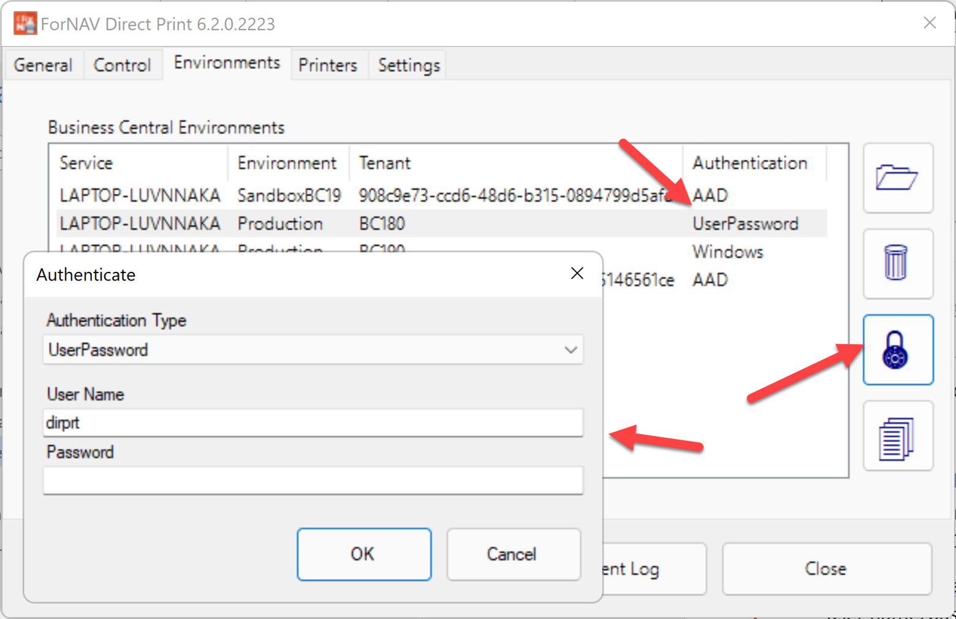The width and height of the screenshot is (956, 619).
Task: Click the 908c9e73 tenant ID cell
Action: [515, 195]
